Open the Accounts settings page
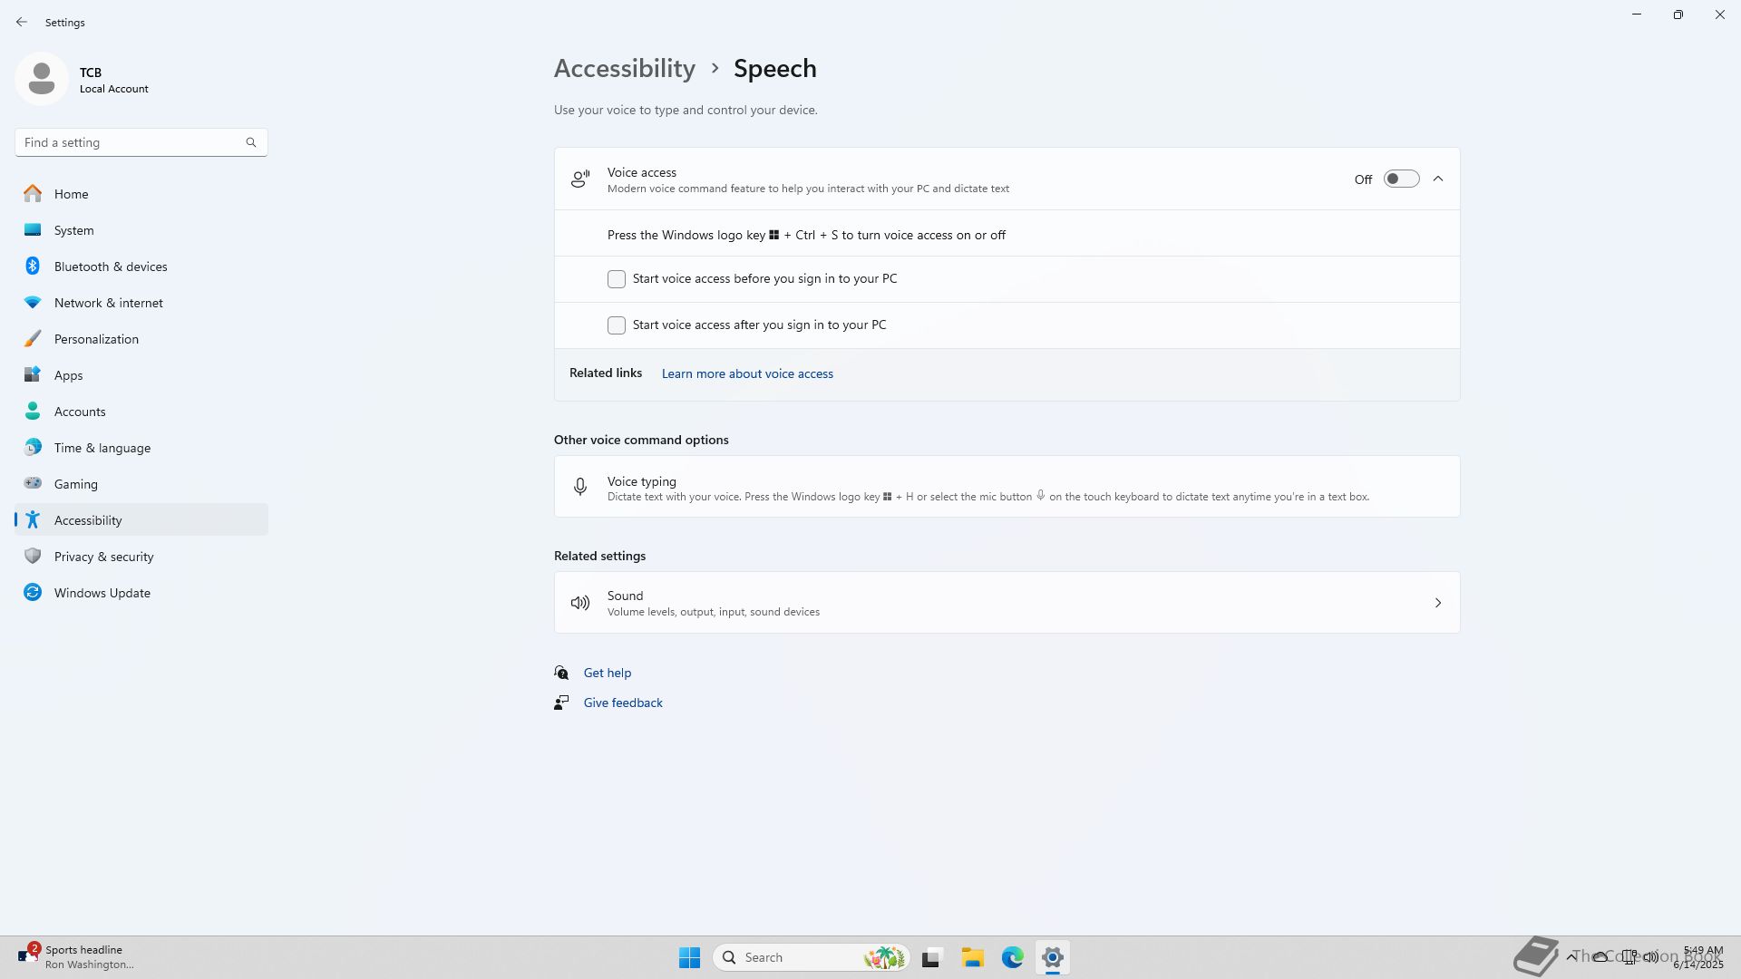The height and width of the screenshot is (979, 1741). (x=80, y=412)
